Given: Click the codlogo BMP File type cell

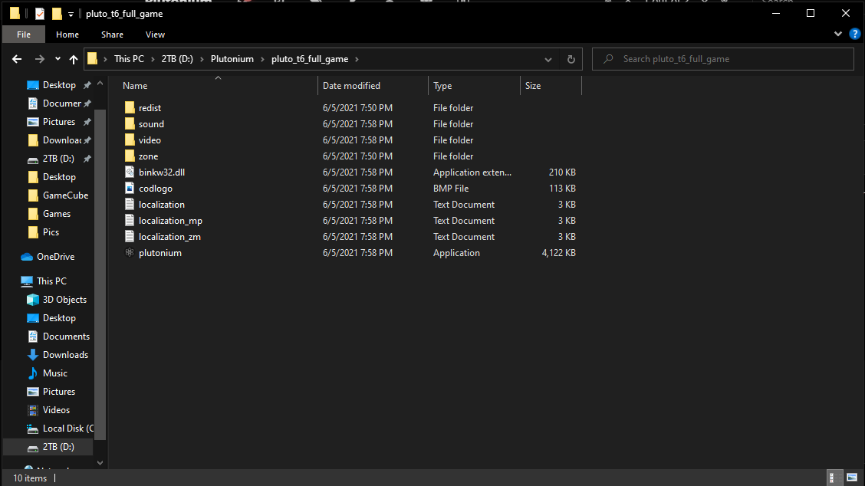Looking at the screenshot, I should point(451,188).
